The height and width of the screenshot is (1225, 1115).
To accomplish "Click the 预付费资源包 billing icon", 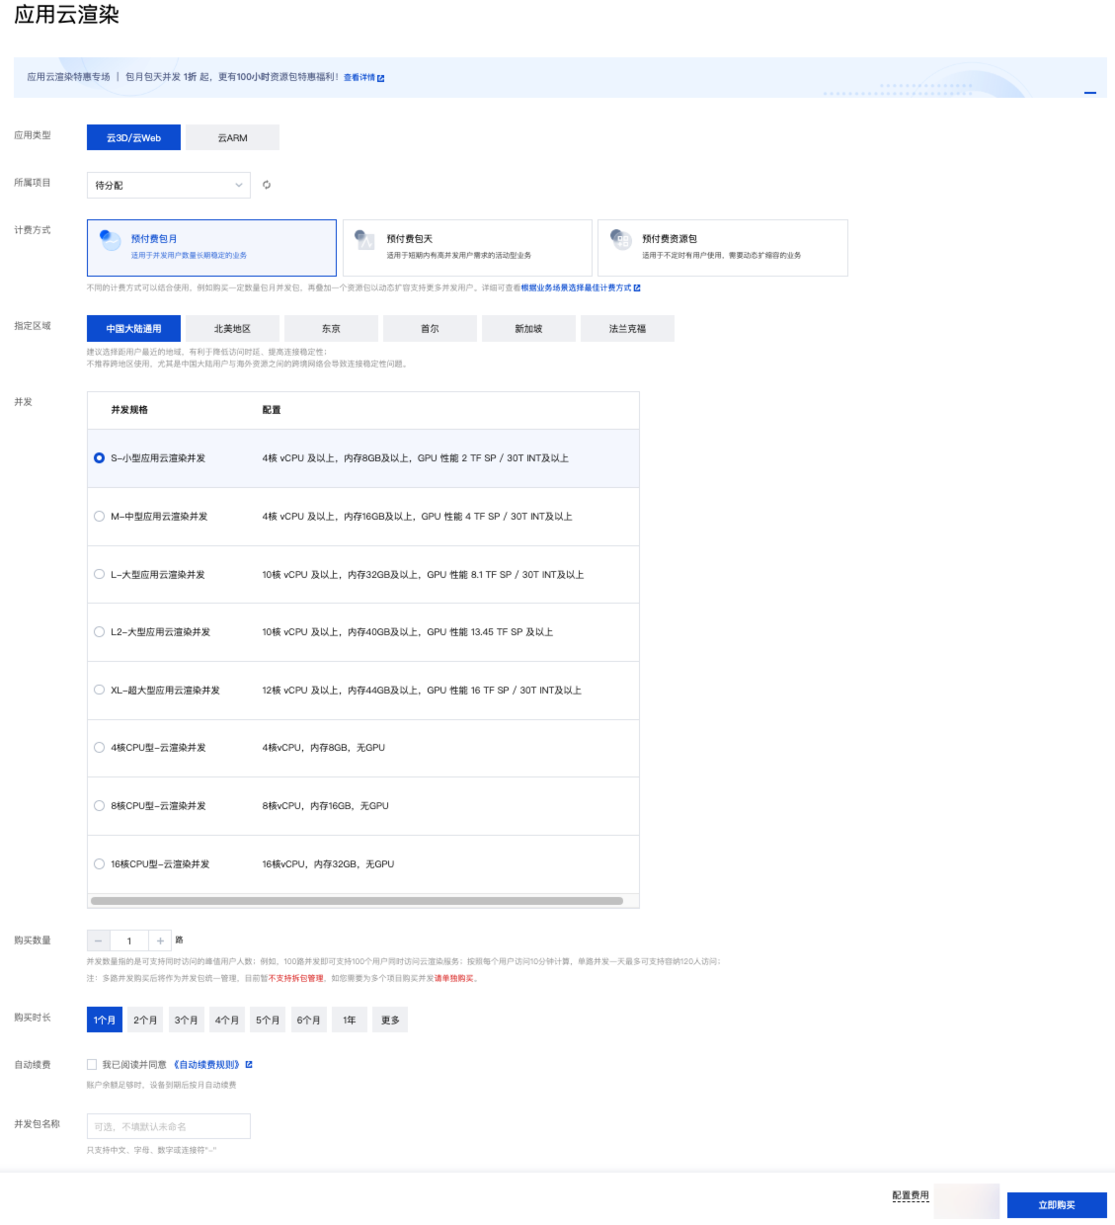I will point(621,239).
